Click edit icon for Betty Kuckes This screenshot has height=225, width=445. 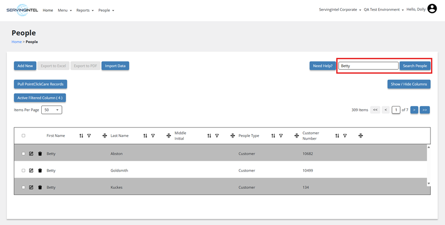31,187
